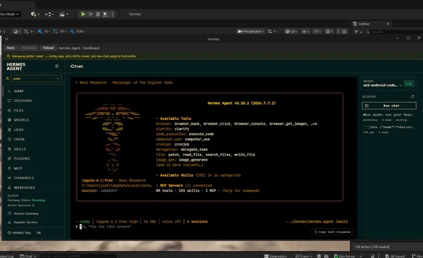Image resolution: width=423 pixels, height=258 pixels.
Task: Click the Outliner search field
Action: pyautogui.click(x=395, y=32)
